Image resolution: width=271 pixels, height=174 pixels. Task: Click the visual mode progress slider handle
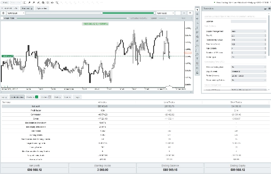point(127,18)
